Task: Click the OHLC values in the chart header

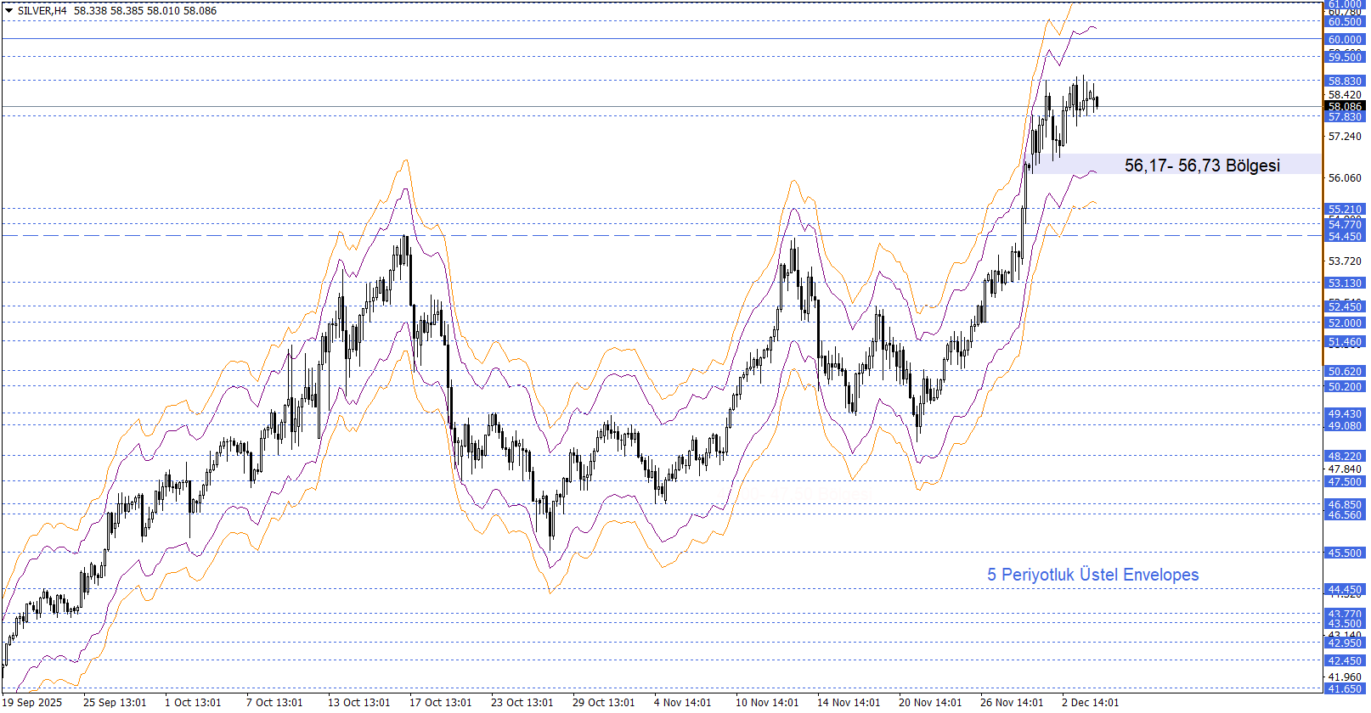Action: pos(144,11)
